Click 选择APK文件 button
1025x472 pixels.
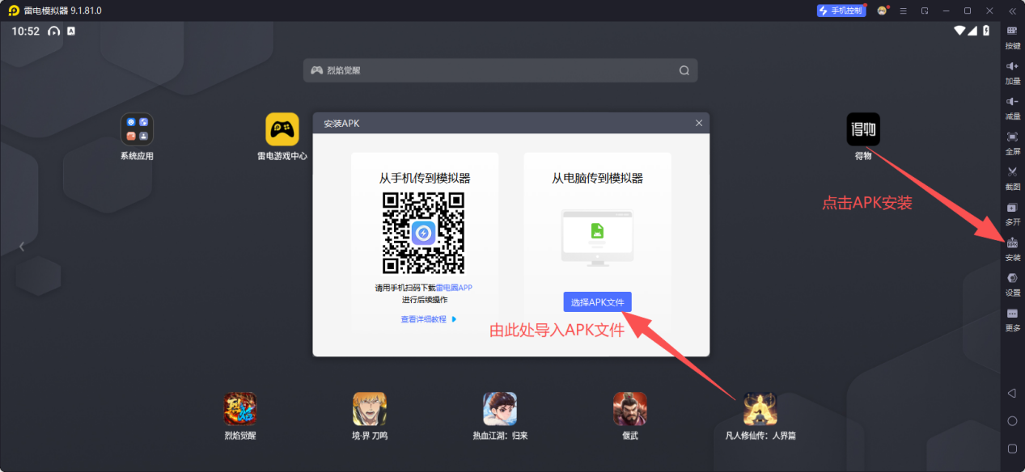[597, 302]
